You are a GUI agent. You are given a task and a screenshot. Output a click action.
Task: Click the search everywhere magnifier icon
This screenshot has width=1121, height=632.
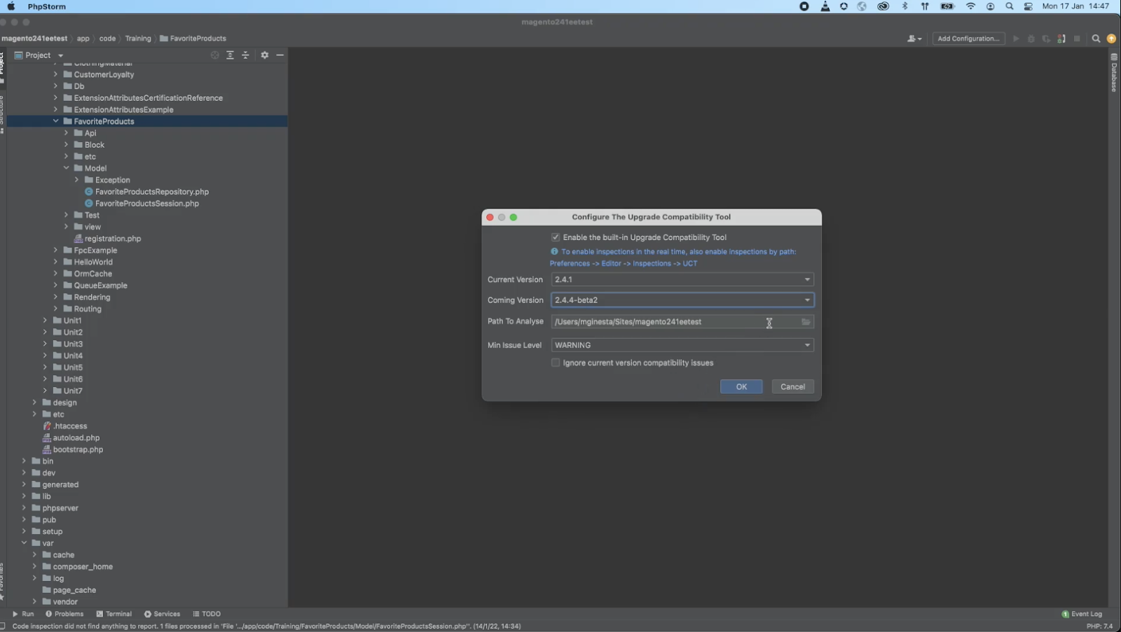1096,39
